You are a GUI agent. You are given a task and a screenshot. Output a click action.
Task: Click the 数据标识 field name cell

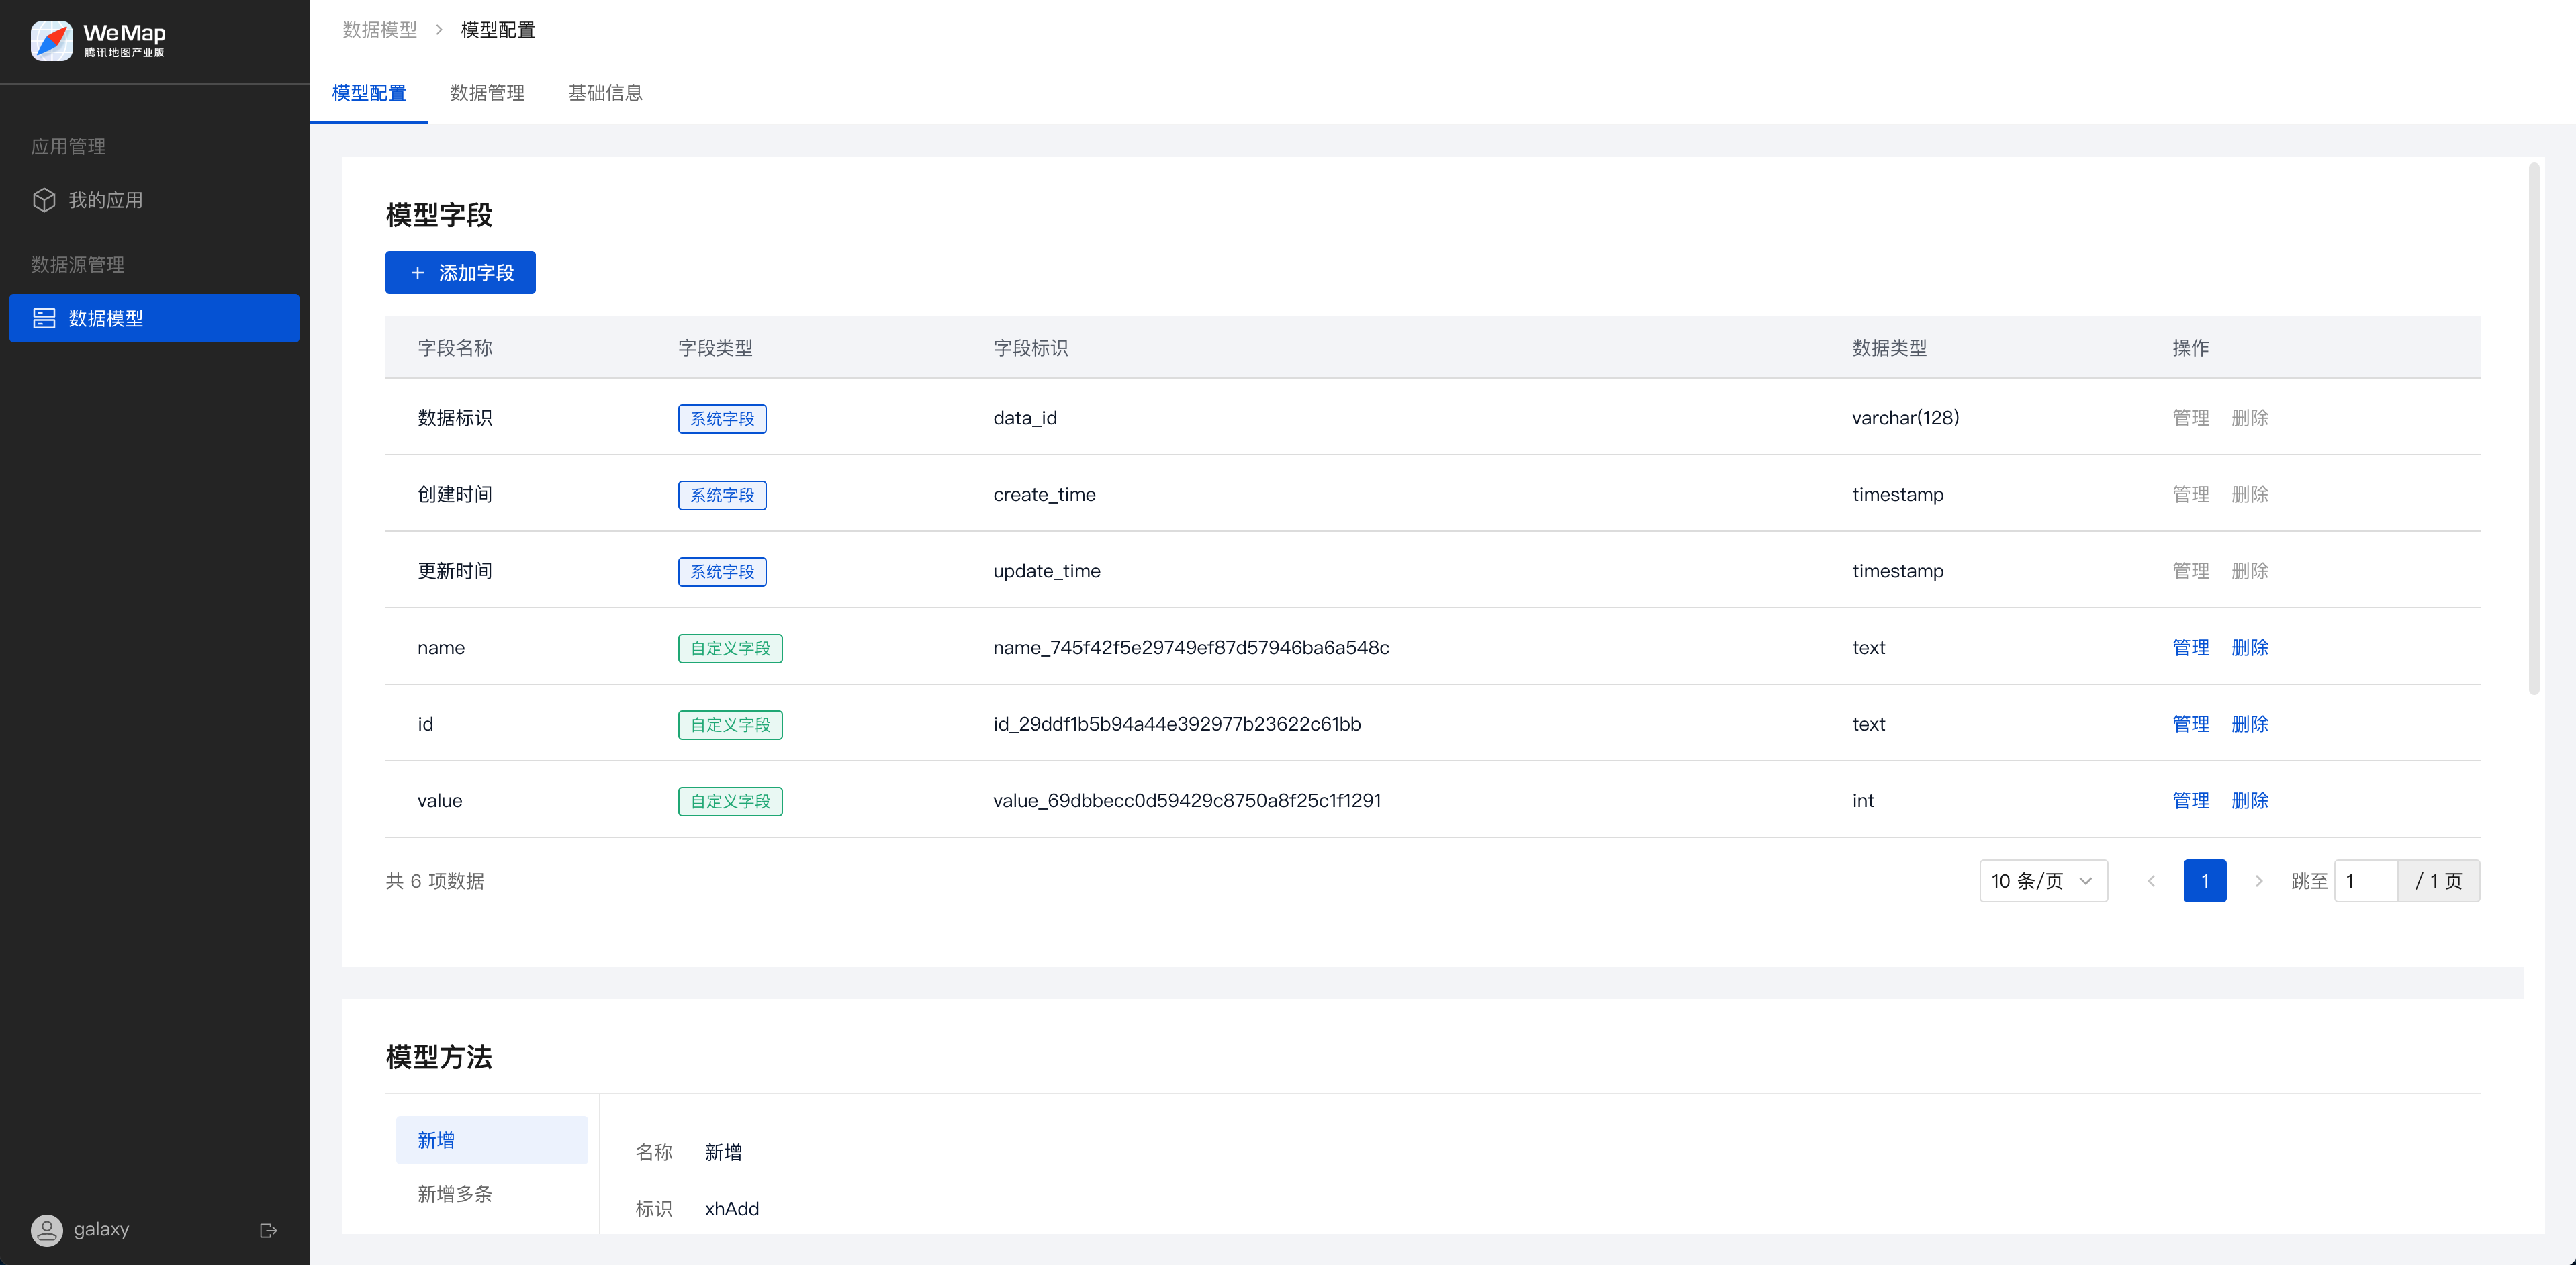455,418
